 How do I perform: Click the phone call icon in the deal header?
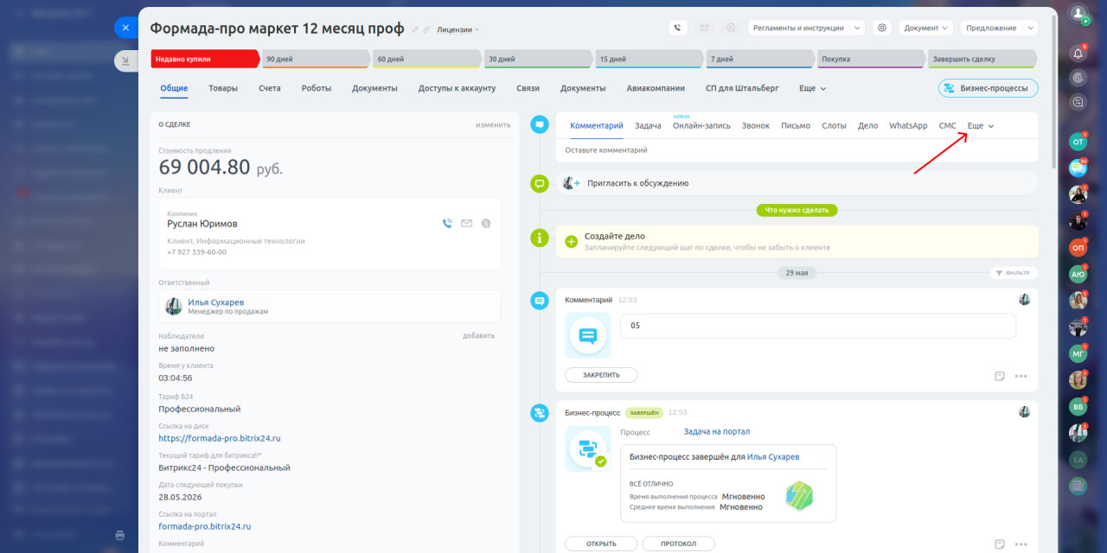pyautogui.click(x=677, y=28)
